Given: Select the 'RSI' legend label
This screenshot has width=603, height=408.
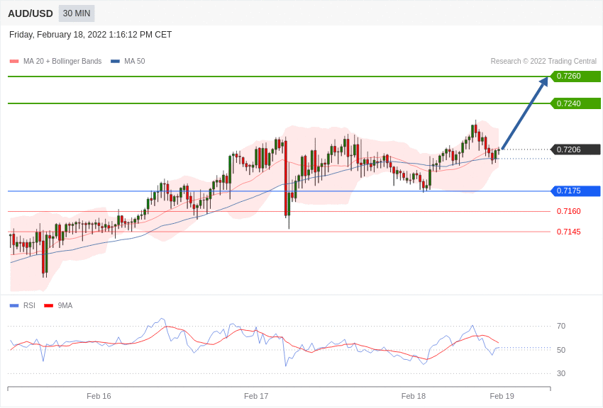Looking at the screenshot, I should (29, 305).
